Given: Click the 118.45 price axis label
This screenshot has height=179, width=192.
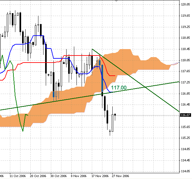Looking at the screenshot, I should (x=186, y=49).
